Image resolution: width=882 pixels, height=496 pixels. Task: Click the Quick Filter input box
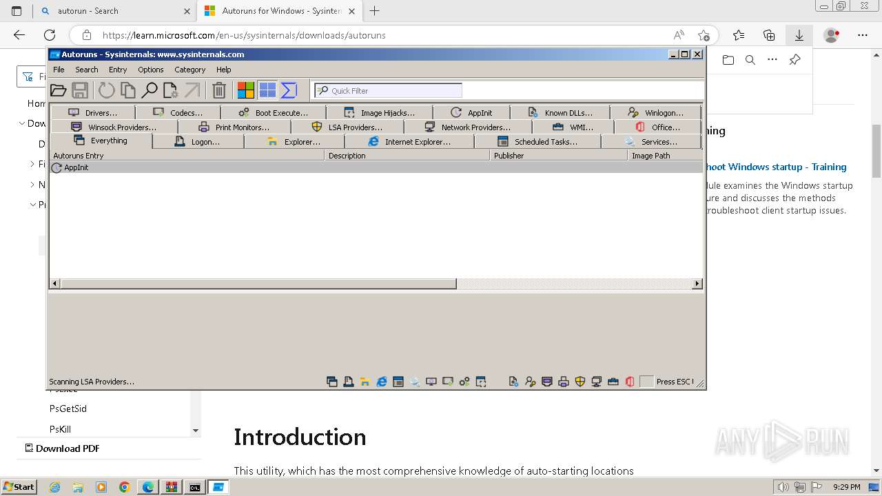389,90
